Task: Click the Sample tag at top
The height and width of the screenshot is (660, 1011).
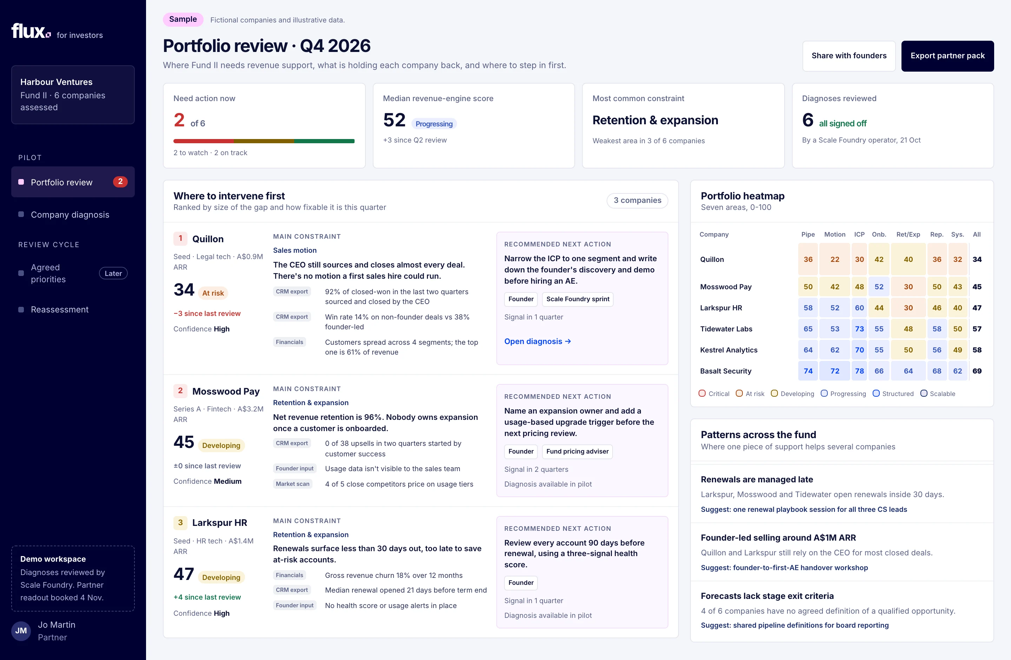Action: point(183,20)
